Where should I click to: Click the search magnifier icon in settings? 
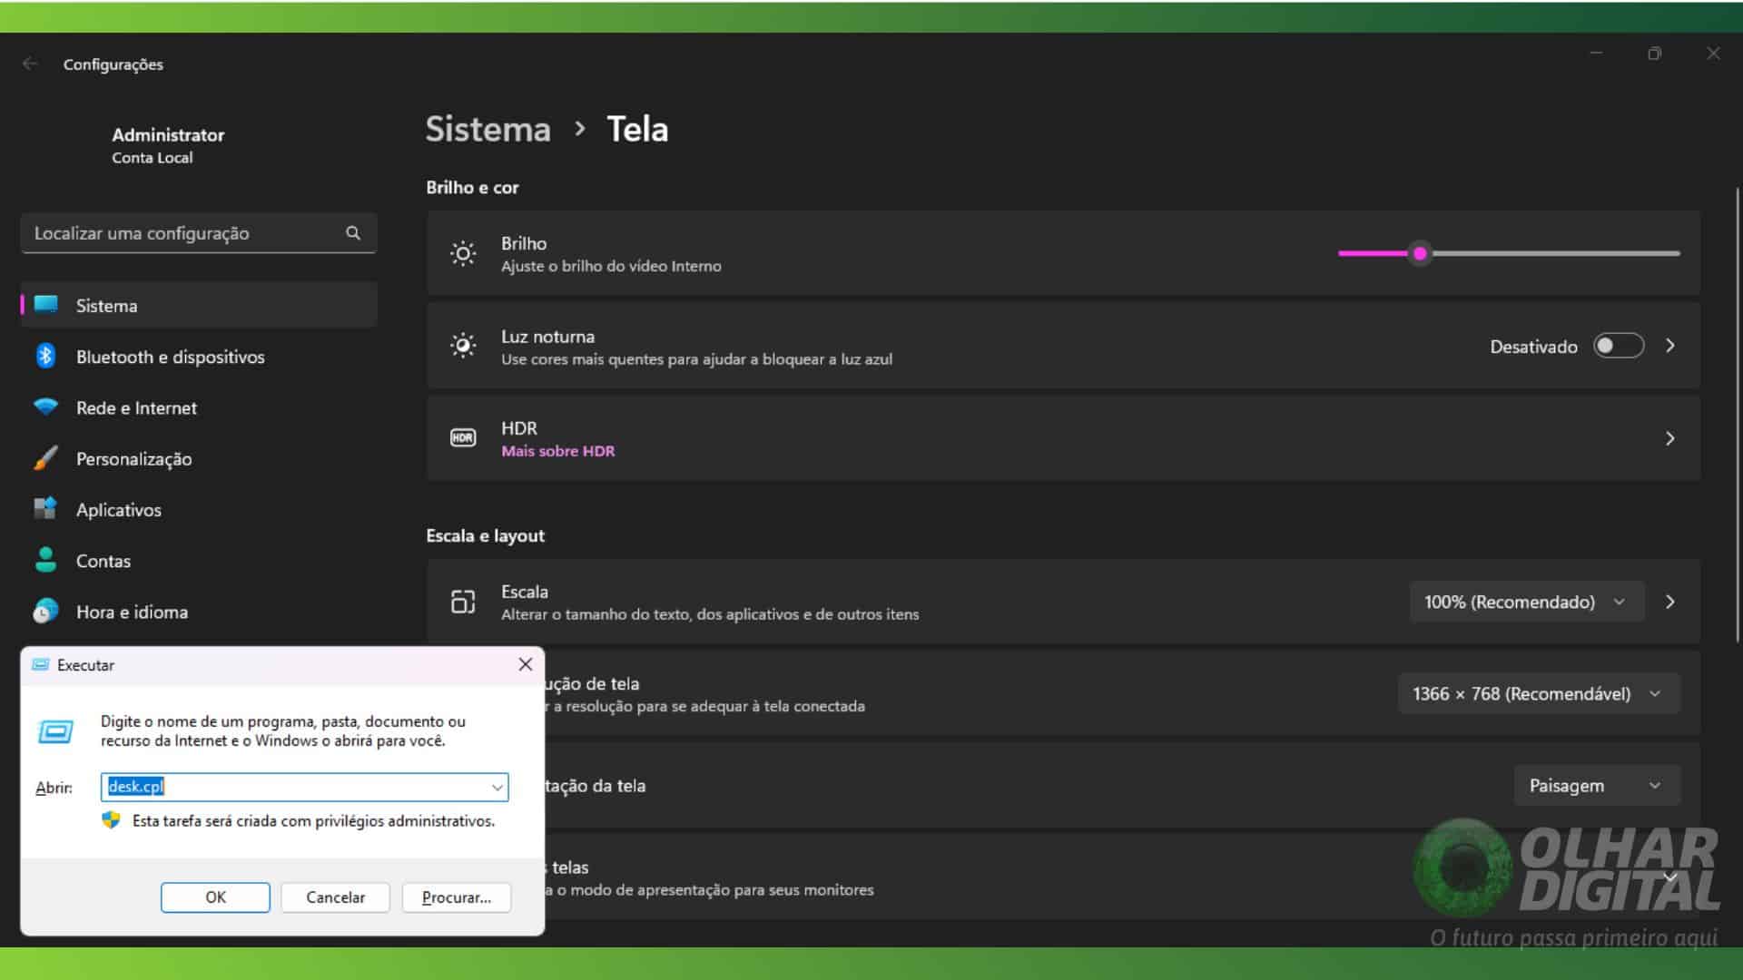[x=353, y=233]
